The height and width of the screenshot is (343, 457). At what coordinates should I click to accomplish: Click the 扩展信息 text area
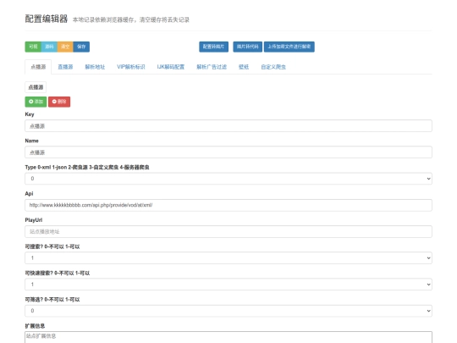pyautogui.click(x=228, y=337)
